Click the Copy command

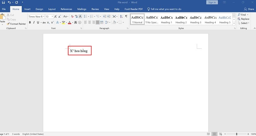[x=12, y=19]
